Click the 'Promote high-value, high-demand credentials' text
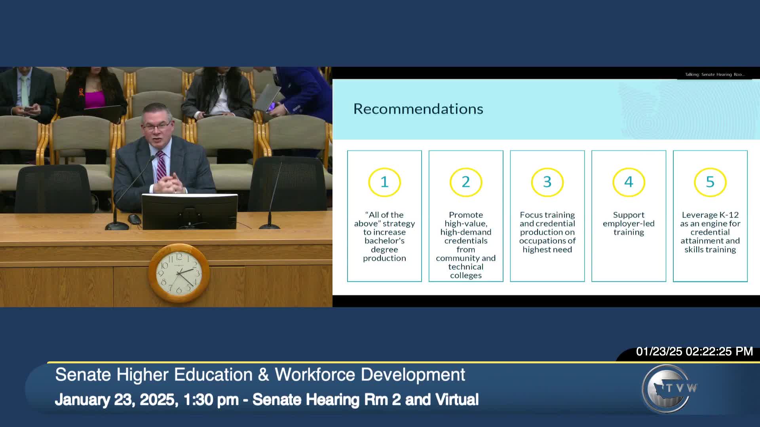760x427 pixels. point(465,245)
